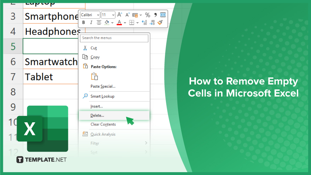The height and width of the screenshot is (175, 311).
Task: Expand Accounting Number Format dropdown arrow
Action: tap(140, 15)
